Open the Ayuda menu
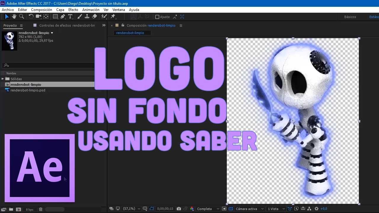The image size is (379, 213). [x=134, y=10]
